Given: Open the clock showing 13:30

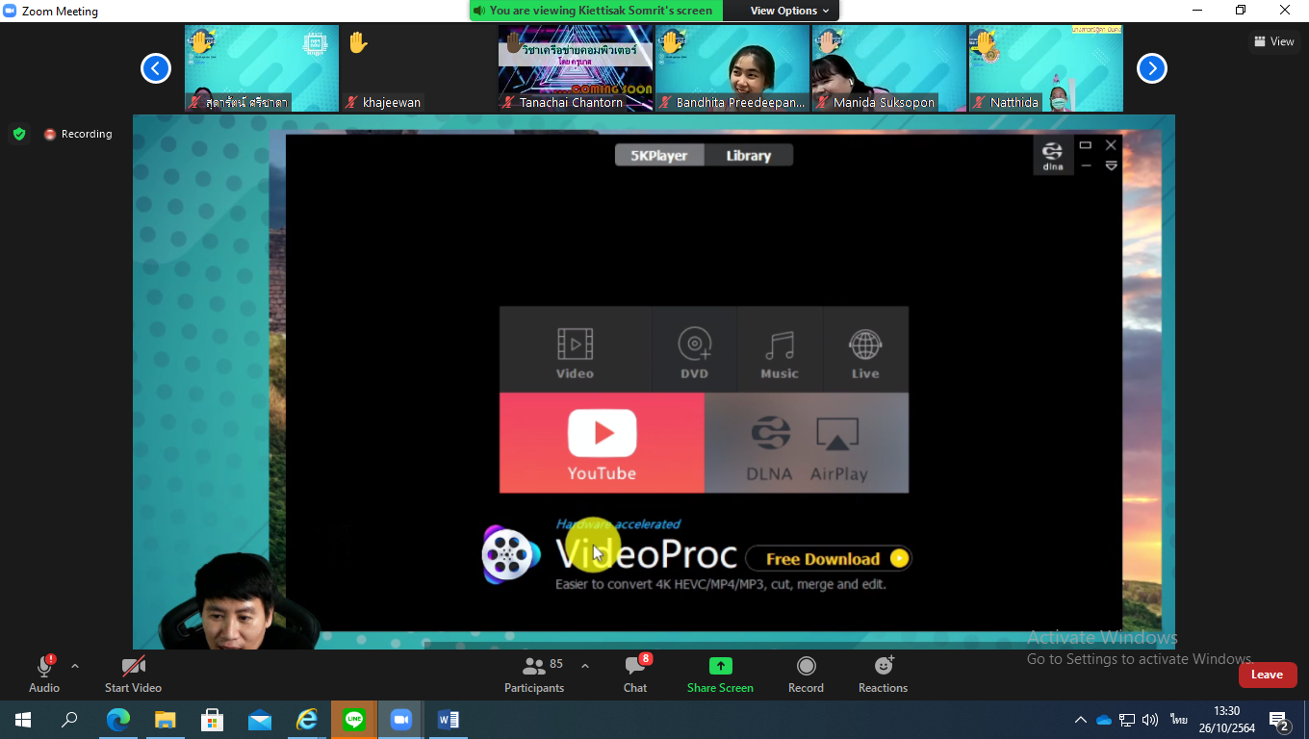Looking at the screenshot, I should click(x=1226, y=720).
